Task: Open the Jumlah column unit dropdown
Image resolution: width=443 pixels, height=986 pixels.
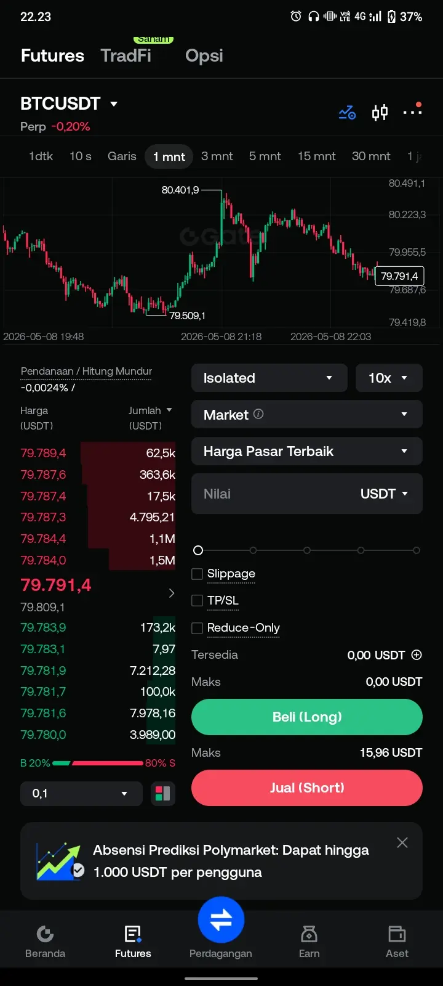Action: point(150,410)
